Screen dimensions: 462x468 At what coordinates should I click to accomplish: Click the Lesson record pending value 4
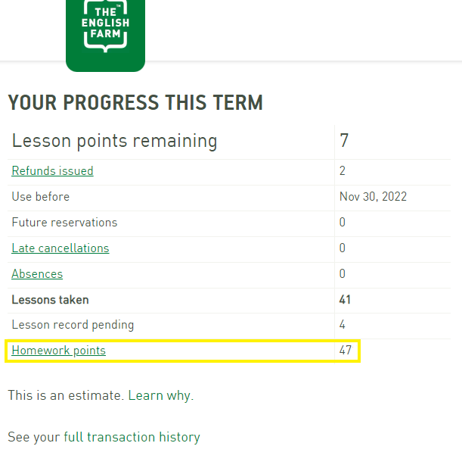[343, 325]
